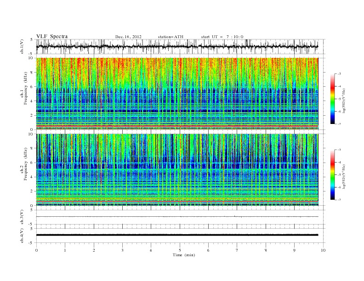Click the "-3" tick on the ch.2 colorbar

coord(339,150)
